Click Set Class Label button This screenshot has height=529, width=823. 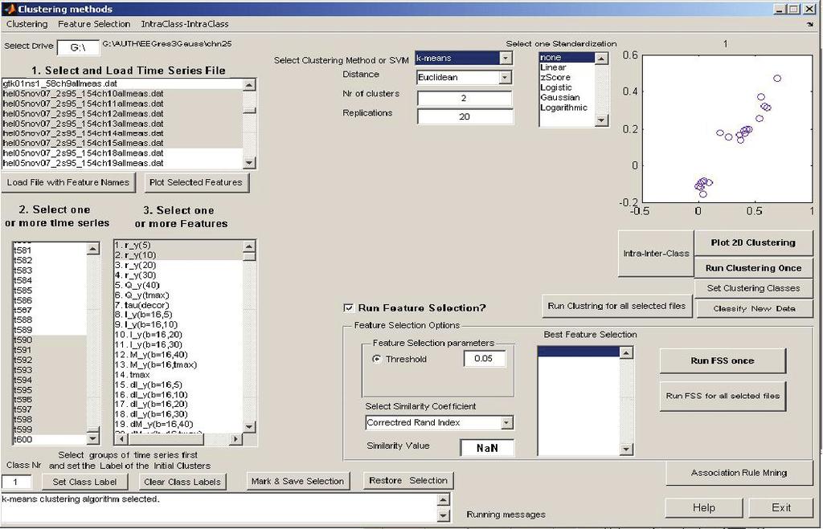pyautogui.click(x=84, y=482)
